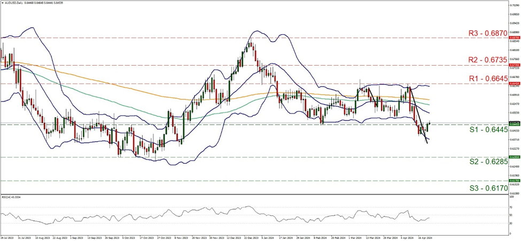The image size is (521, 241).
Task: Click the red 0.6735 price tag on axis
Action: (x=514, y=66)
